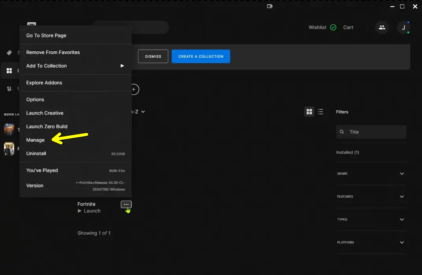Choose Uninstall in the context menu
This screenshot has width=422, height=275.
(x=36, y=153)
